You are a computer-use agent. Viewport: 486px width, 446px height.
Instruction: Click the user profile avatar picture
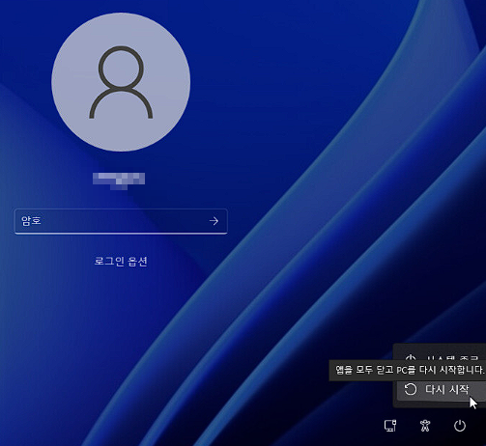coord(121,82)
